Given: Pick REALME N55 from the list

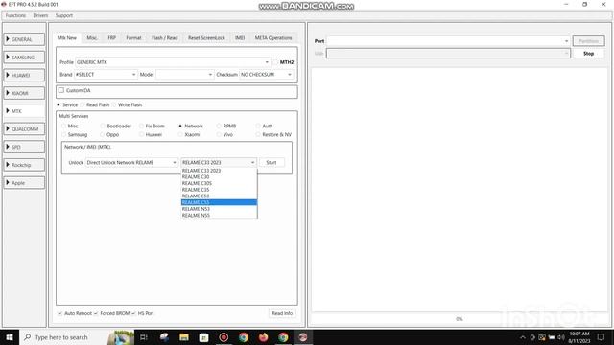Looking at the screenshot, I should [x=219, y=215].
